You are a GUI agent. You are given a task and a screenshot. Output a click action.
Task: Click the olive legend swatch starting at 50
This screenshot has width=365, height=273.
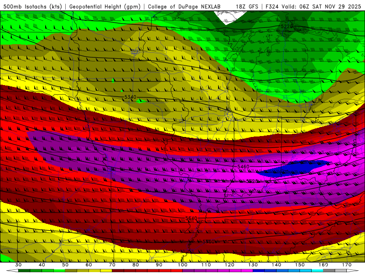pyautogui.click(x=71, y=271)
